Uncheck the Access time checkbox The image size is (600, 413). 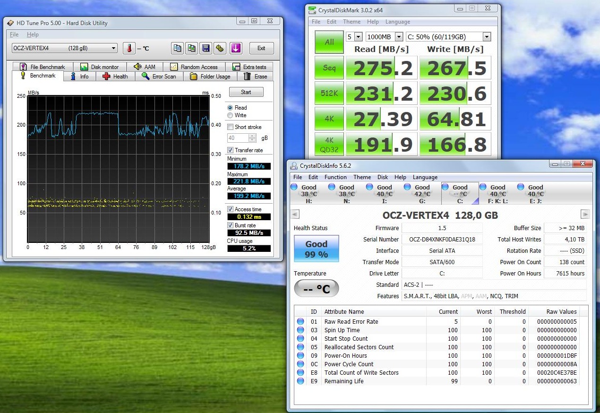point(230,209)
